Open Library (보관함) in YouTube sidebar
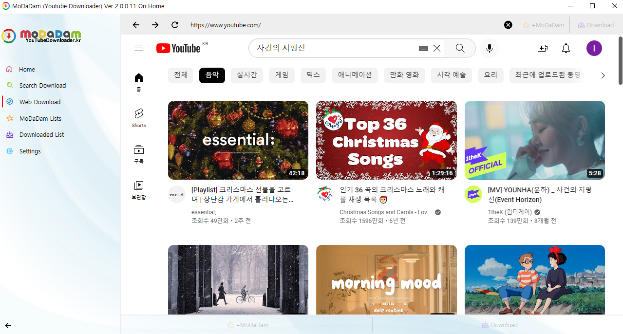Viewport: 623px width, 334px height. click(139, 190)
